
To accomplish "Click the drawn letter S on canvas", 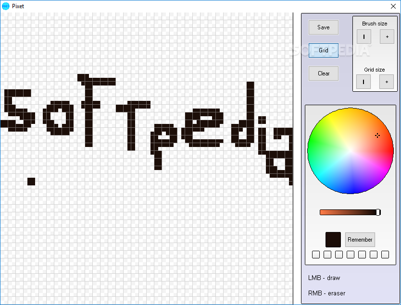I will [x=18, y=110].
